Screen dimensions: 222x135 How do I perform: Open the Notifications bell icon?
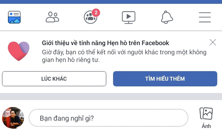167,17
